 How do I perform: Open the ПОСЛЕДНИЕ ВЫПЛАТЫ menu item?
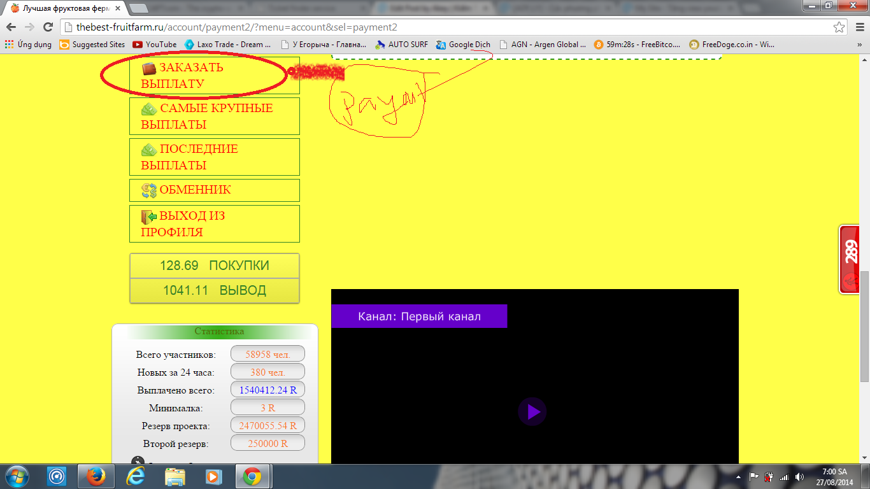click(215, 157)
